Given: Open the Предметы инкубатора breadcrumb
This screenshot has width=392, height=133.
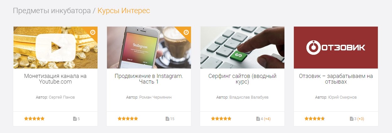Looking at the screenshot, I should pyautogui.click(x=51, y=11).
